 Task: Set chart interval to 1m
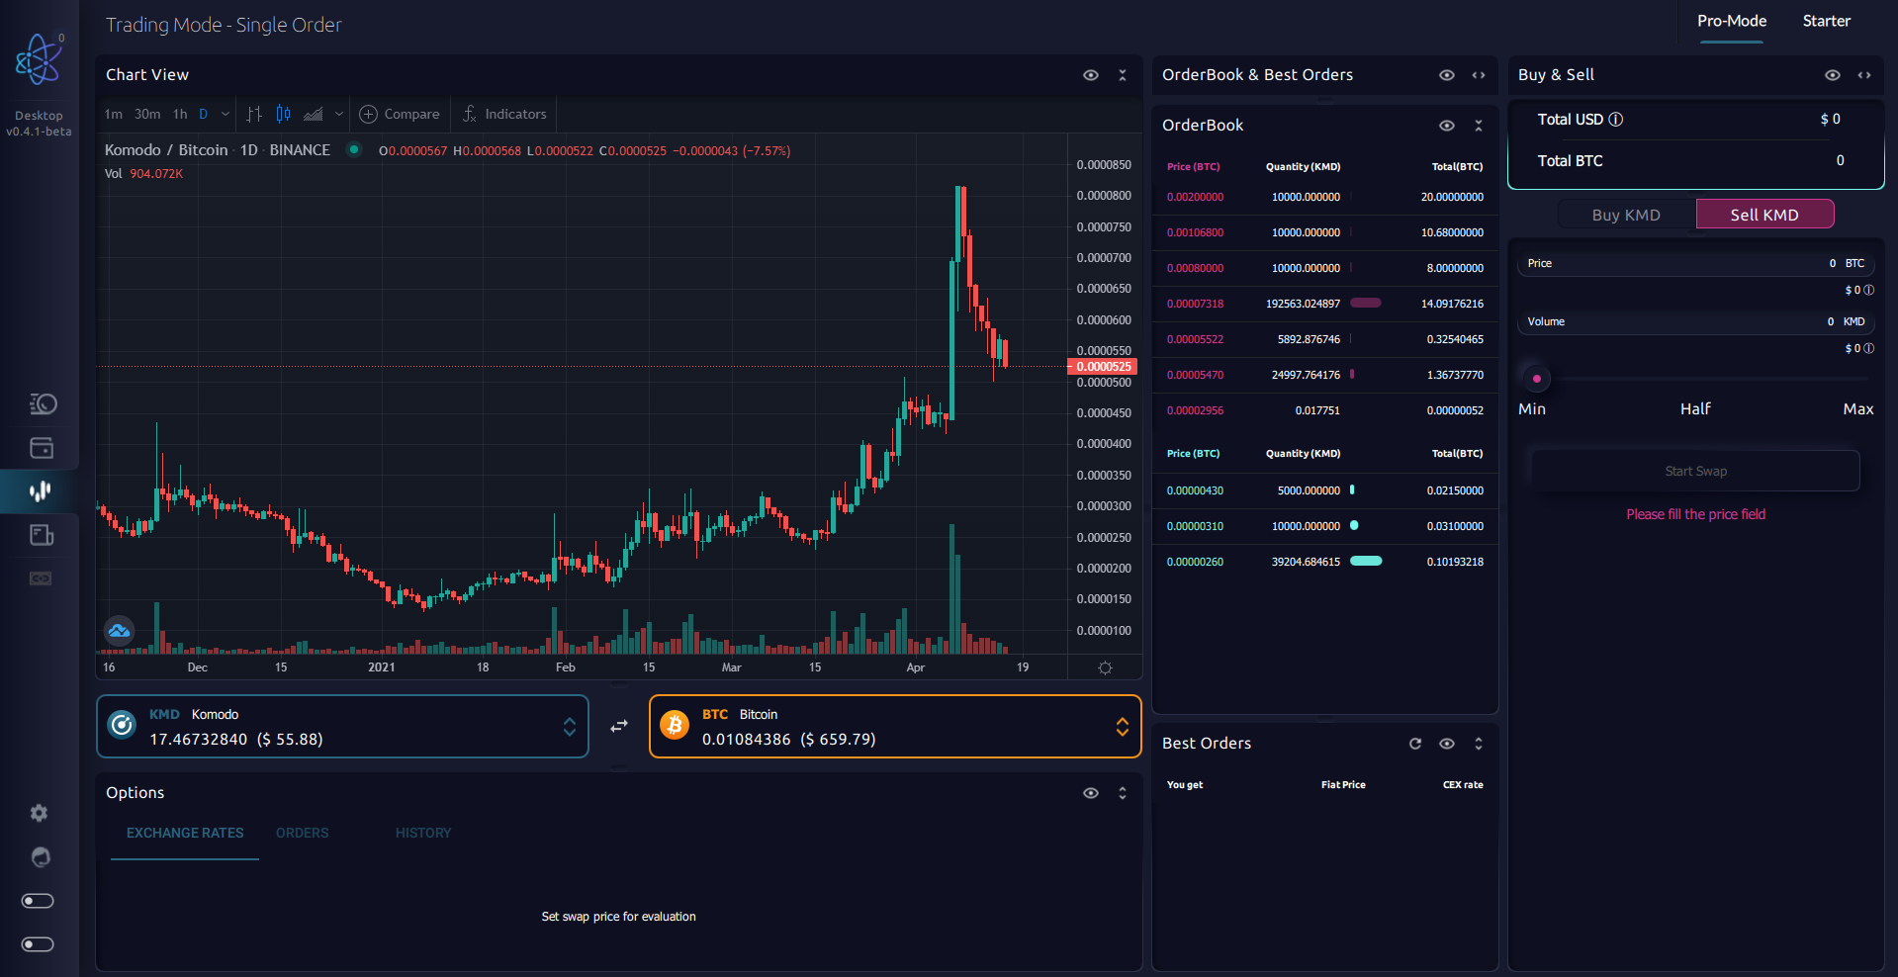pos(114,114)
